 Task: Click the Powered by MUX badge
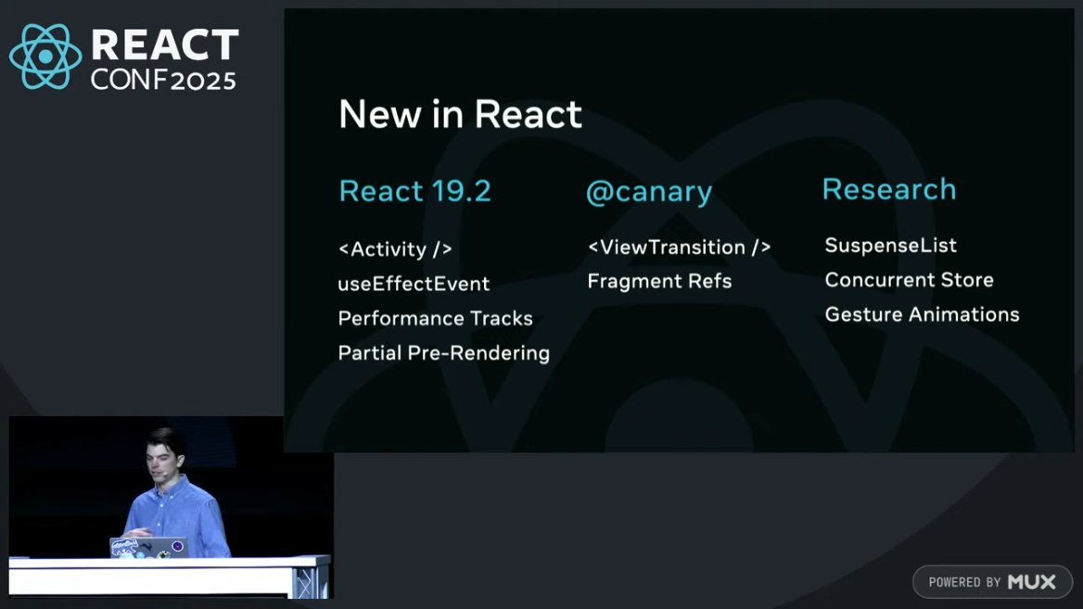(x=992, y=582)
